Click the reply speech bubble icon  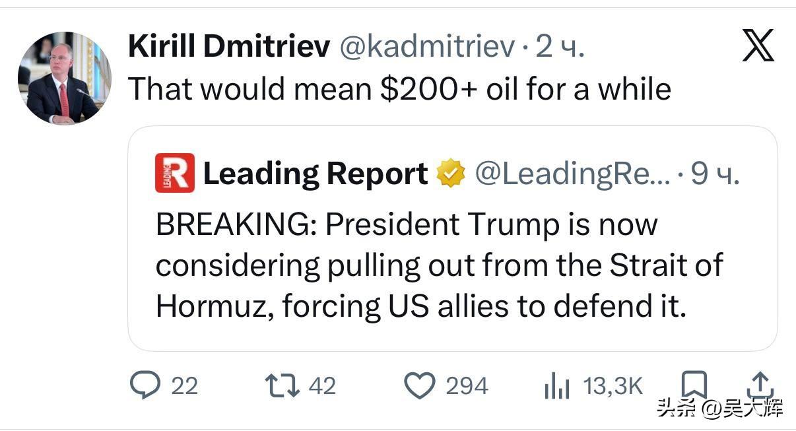(141, 385)
